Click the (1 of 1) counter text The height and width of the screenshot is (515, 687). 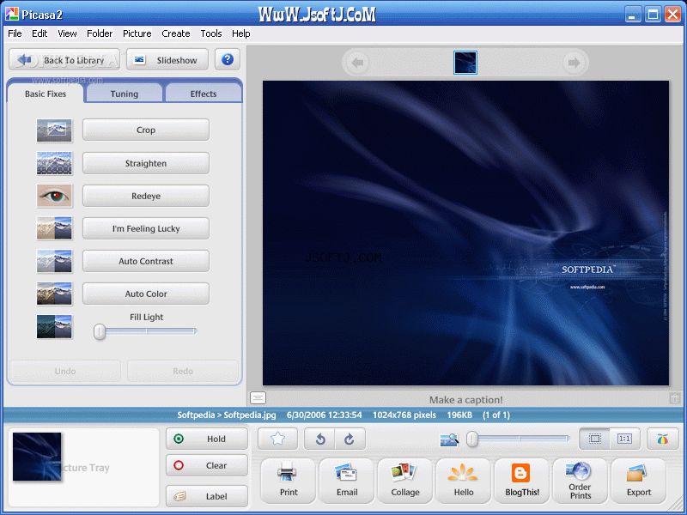(496, 415)
